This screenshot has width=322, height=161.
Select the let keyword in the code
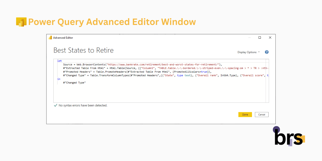(x=59, y=61)
